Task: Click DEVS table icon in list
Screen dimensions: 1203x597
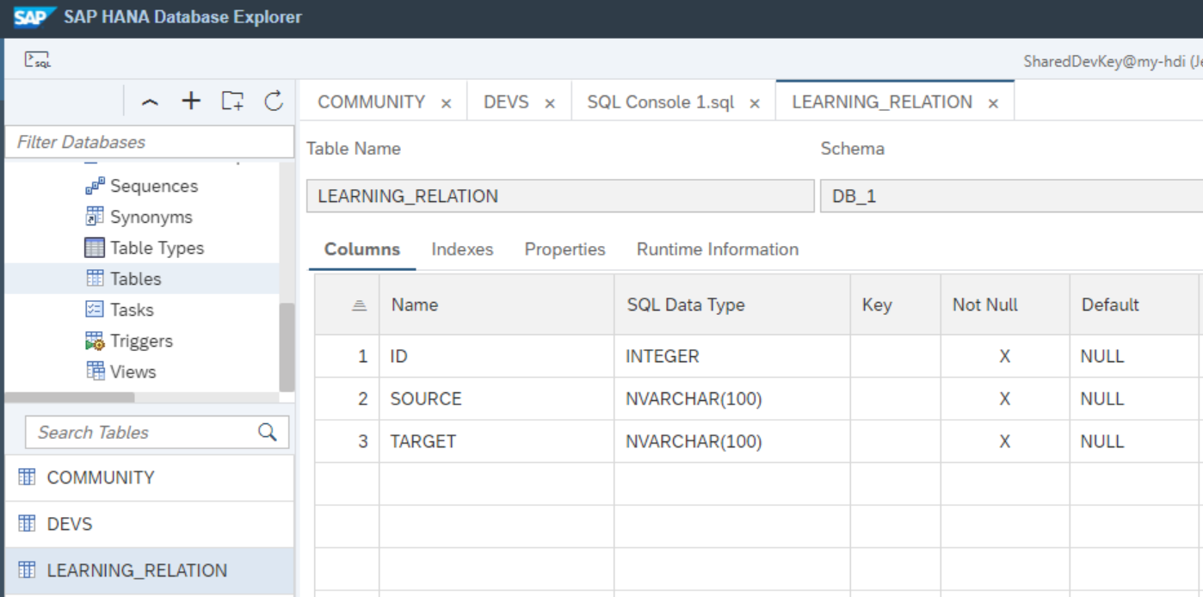Action: pos(28,524)
